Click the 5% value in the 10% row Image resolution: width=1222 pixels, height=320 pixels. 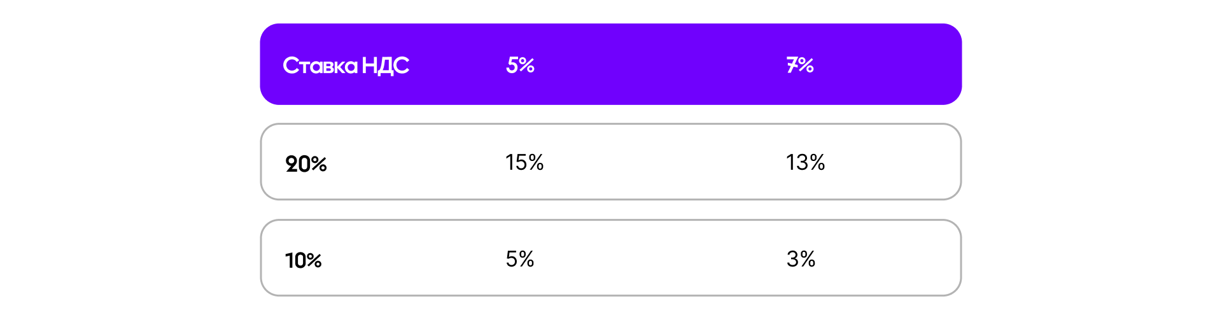[520, 258]
